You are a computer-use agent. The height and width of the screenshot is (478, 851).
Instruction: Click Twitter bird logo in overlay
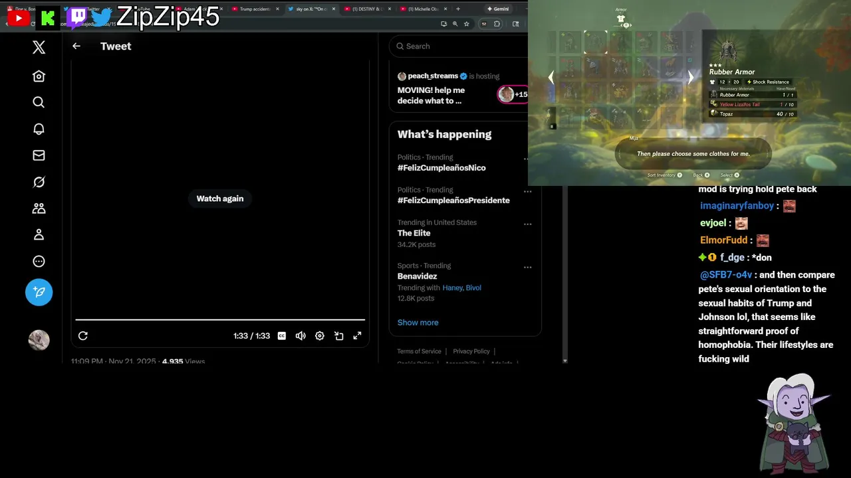click(x=102, y=19)
